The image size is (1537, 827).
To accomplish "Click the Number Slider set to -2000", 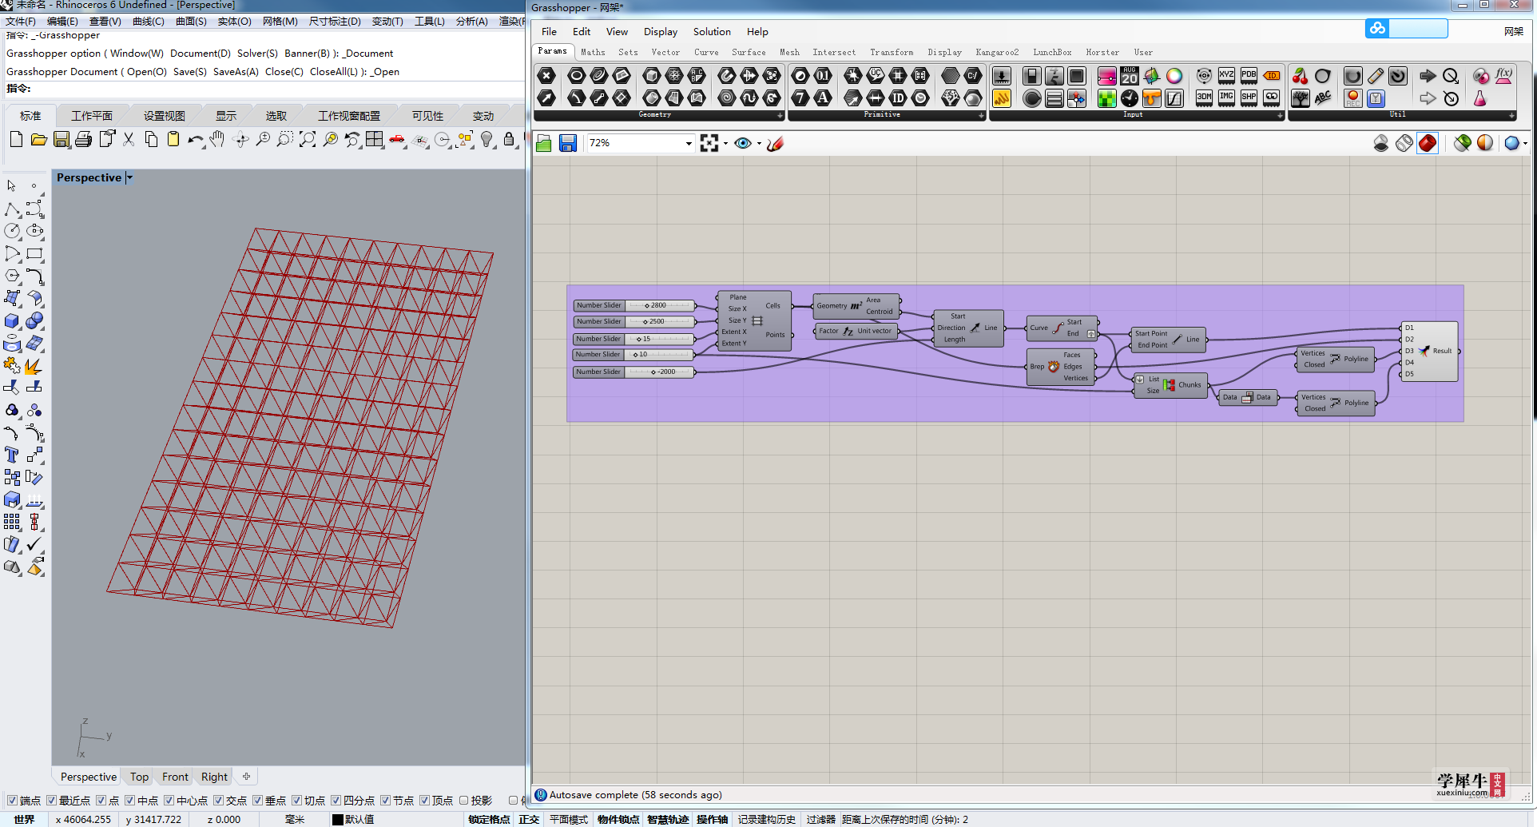I will coord(634,372).
